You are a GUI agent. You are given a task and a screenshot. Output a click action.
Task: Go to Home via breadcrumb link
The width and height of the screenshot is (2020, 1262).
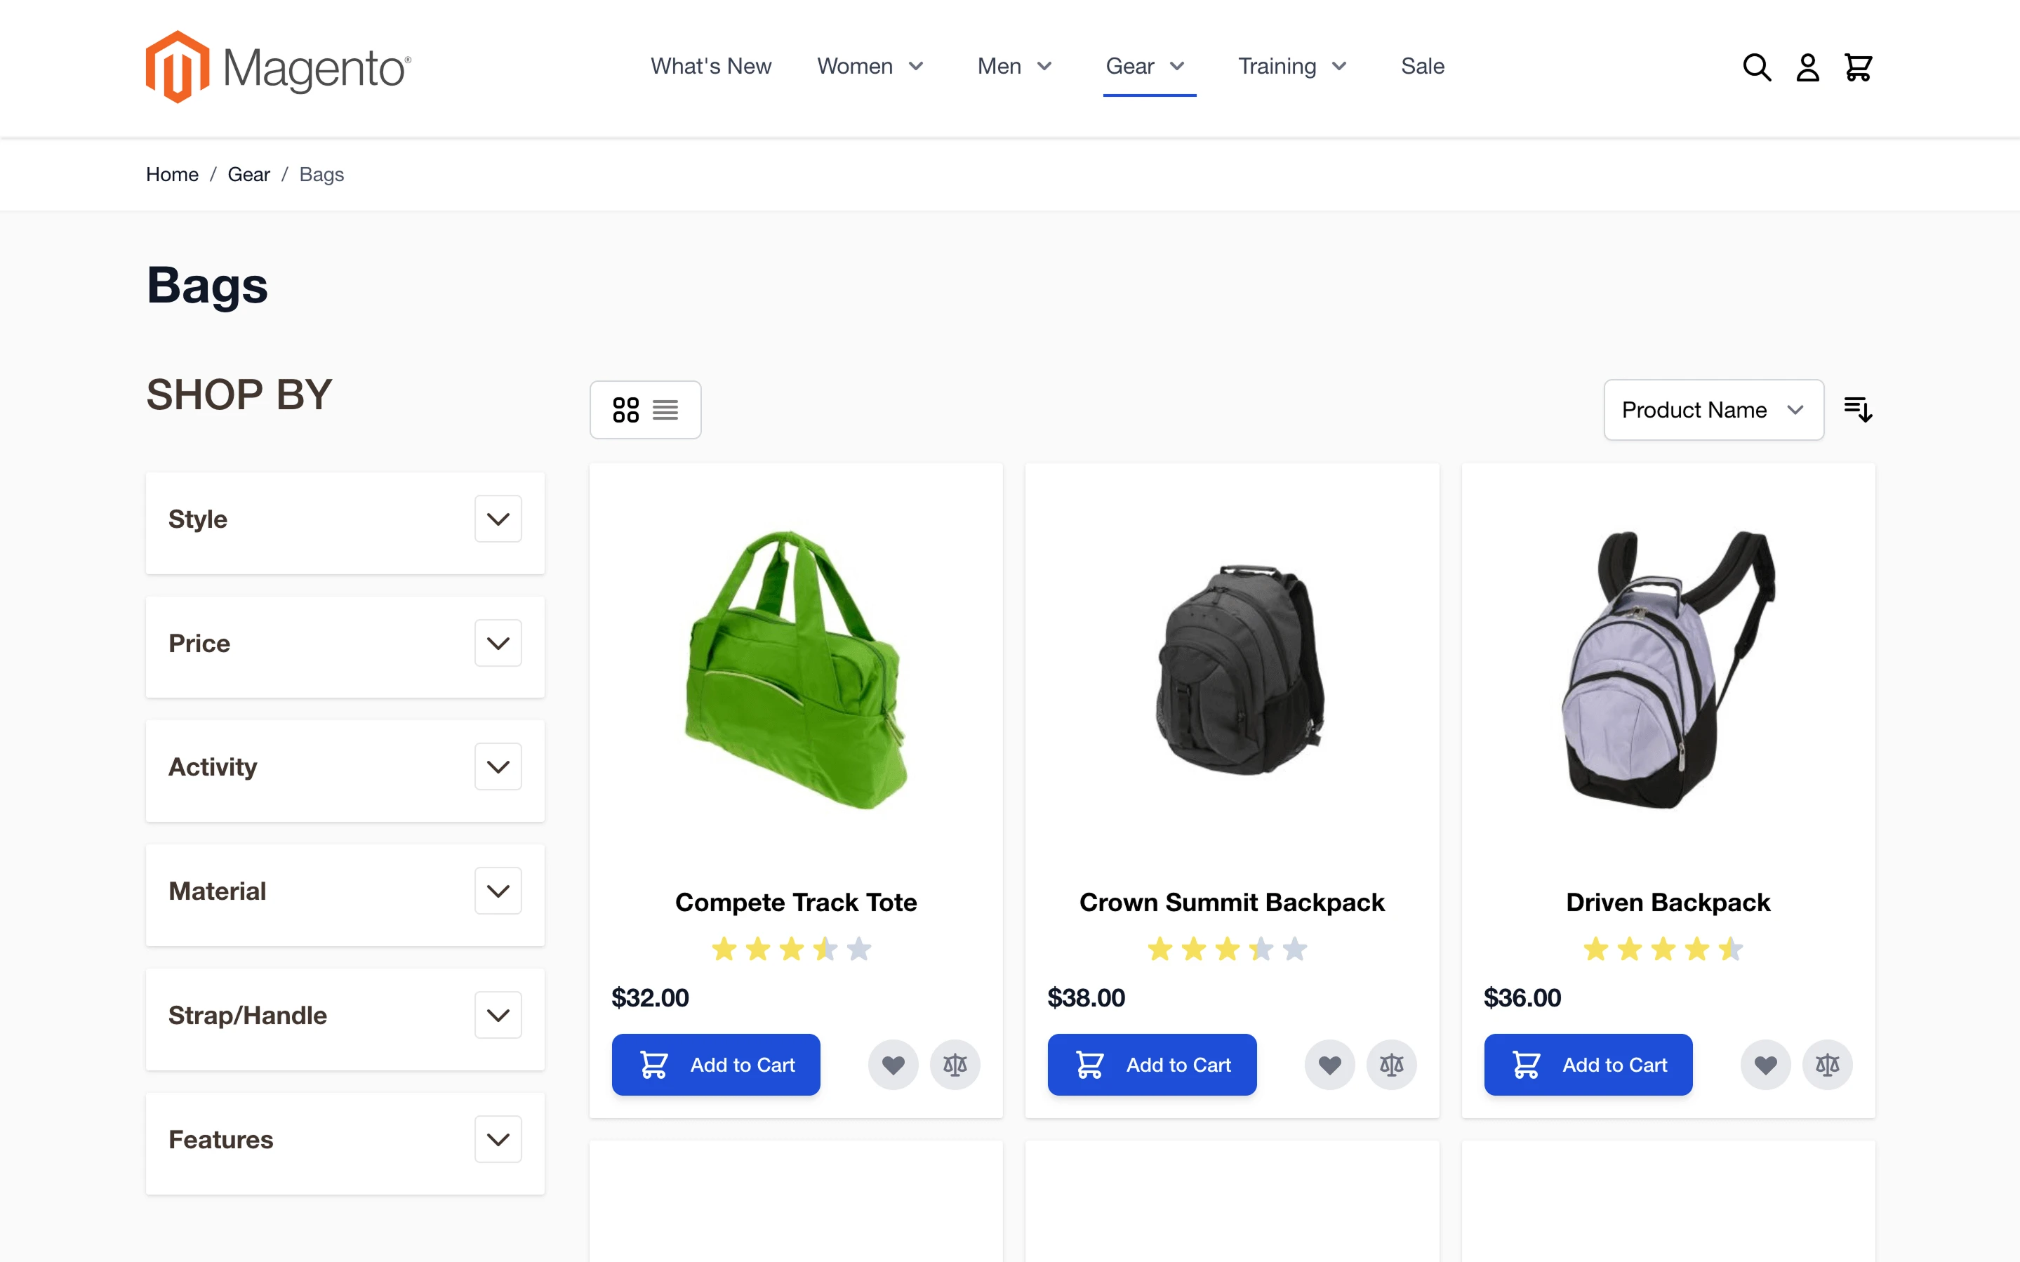[172, 175]
